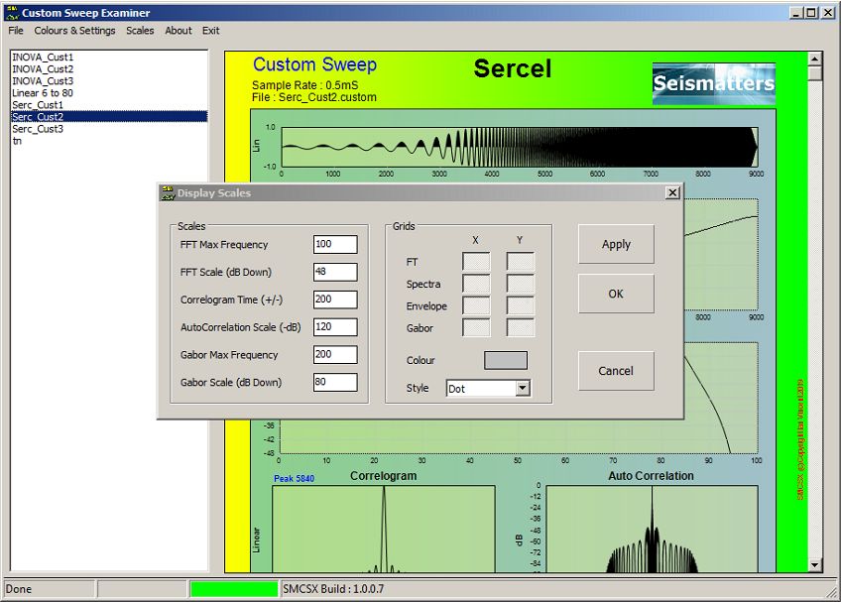Toggle the Envelope grid X checkbox
This screenshot has height=602, width=841.
(476, 305)
